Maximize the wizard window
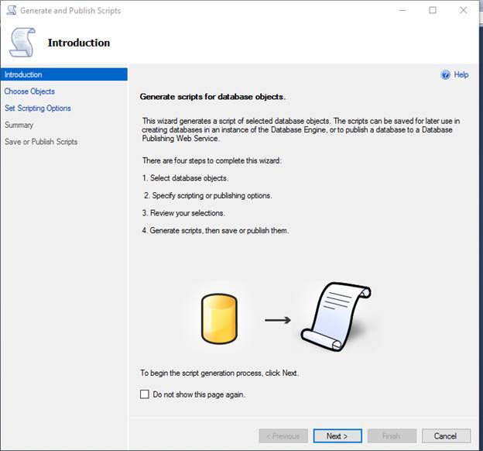The height and width of the screenshot is (451, 483). coord(433,10)
